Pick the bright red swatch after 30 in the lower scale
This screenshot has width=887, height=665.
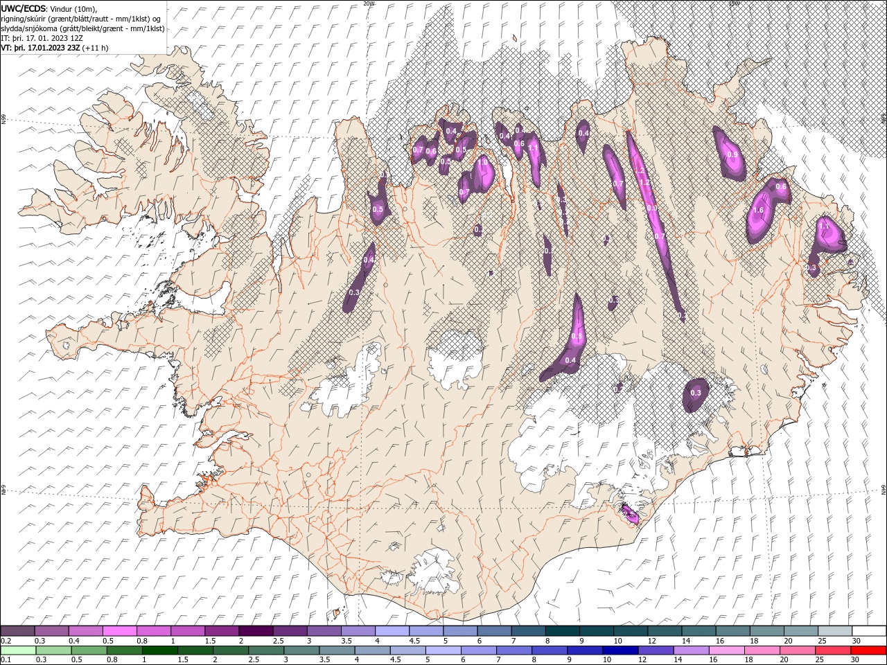pos(869,650)
